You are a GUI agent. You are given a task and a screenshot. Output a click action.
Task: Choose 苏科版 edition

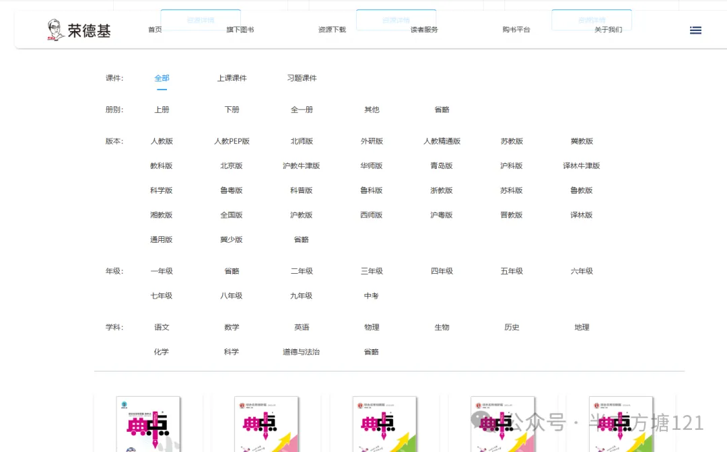click(512, 190)
